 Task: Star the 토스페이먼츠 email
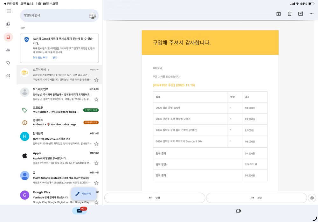click(96, 100)
